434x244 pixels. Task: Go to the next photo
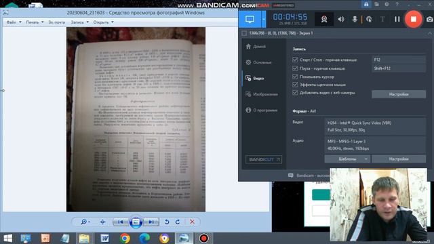[x=151, y=222]
